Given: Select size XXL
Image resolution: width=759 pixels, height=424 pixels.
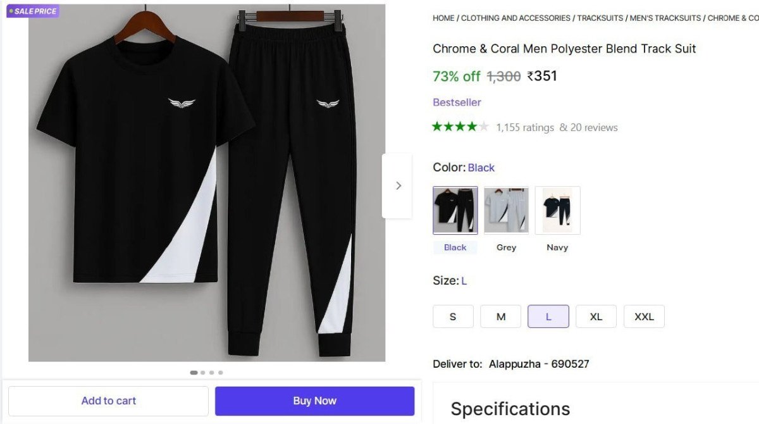Looking at the screenshot, I should coord(644,316).
